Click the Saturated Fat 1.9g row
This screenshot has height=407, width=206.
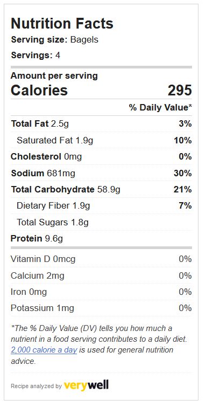pyautogui.click(x=101, y=140)
